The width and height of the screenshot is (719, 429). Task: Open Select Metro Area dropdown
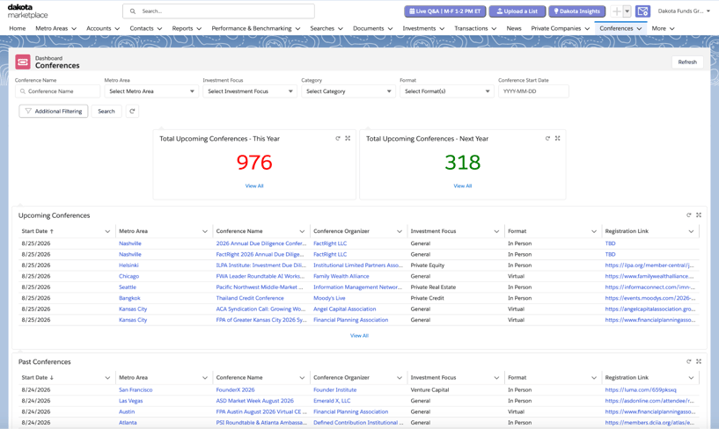151,91
